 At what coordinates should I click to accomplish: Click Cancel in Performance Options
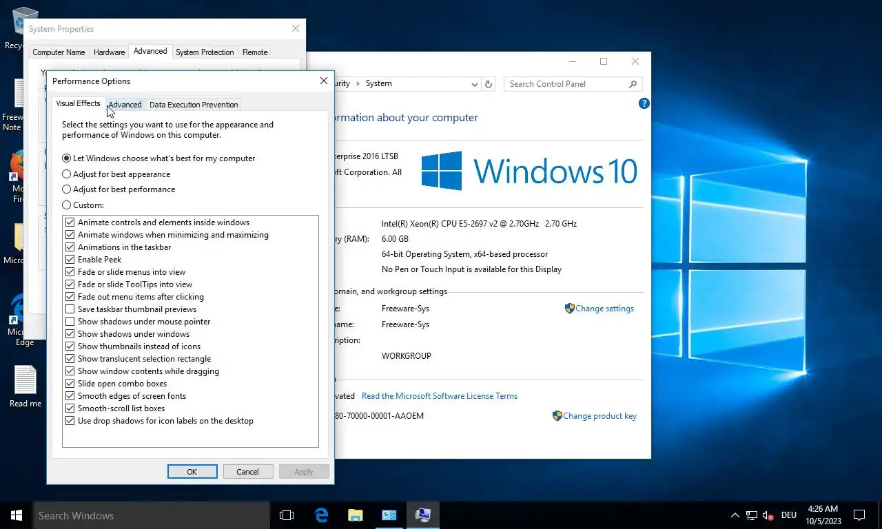coord(247,472)
